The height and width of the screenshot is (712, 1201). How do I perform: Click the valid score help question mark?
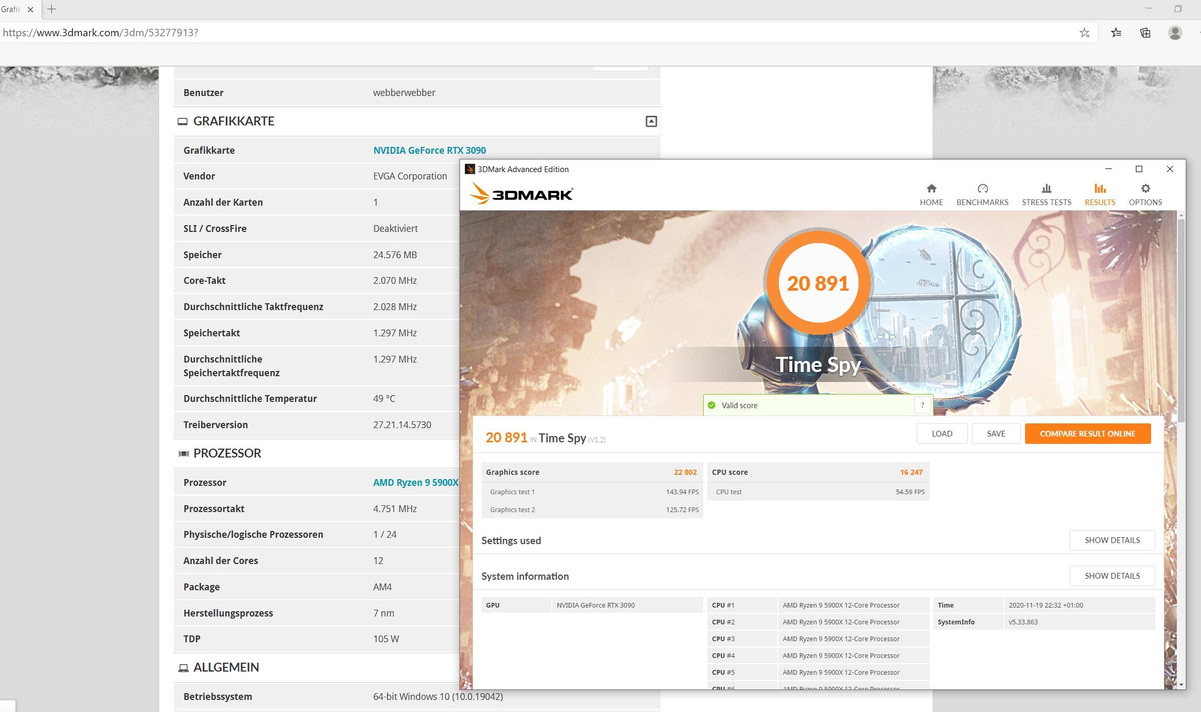click(922, 405)
